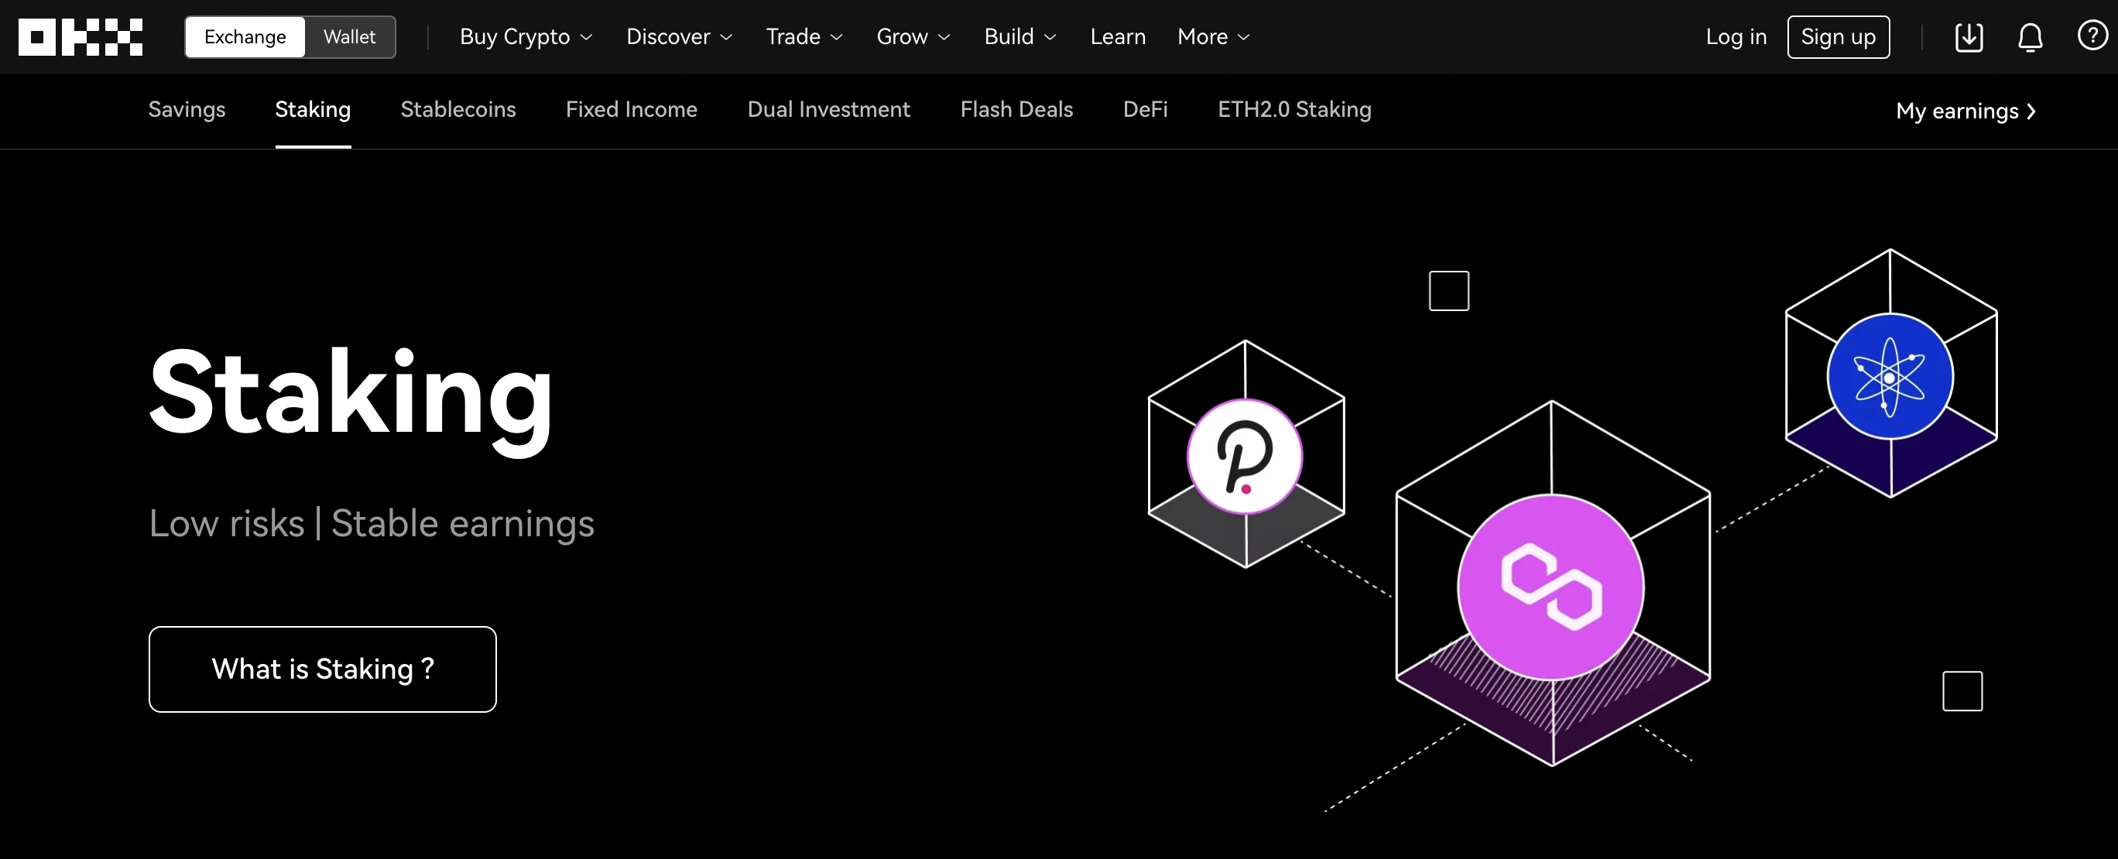2118x859 pixels.
Task: Open the DeFi tab
Action: click(1146, 109)
